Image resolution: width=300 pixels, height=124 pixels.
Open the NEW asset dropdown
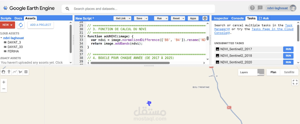[x=7, y=25]
